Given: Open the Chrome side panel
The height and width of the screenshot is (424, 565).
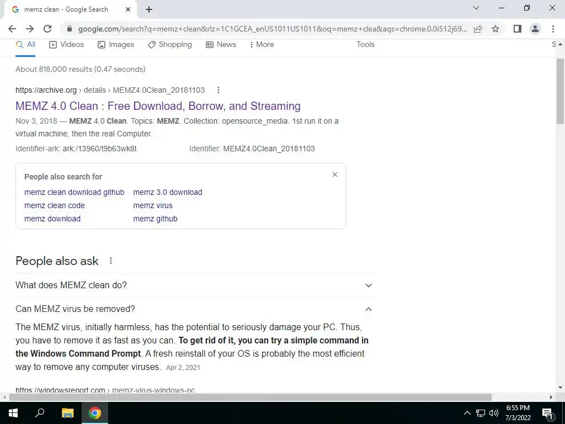Looking at the screenshot, I should point(518,29).
